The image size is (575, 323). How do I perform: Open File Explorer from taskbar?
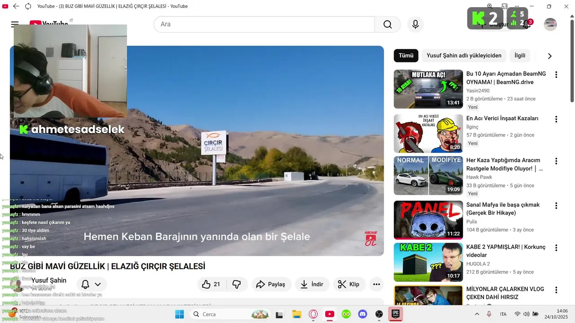click(296, 314)
